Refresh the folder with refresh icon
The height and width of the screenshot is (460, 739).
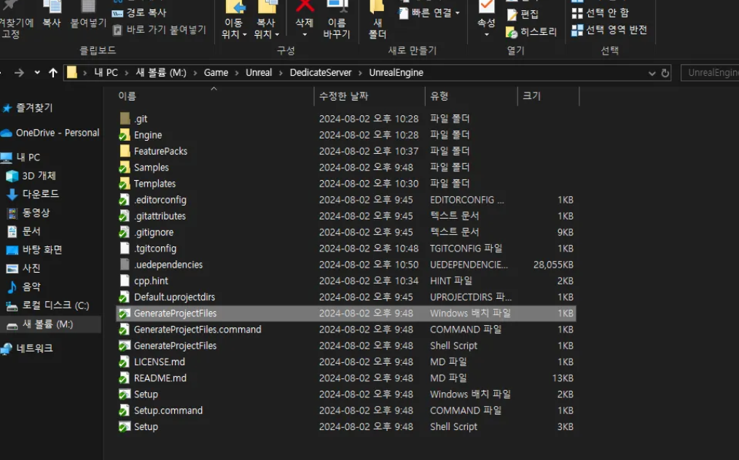[665, 73]
